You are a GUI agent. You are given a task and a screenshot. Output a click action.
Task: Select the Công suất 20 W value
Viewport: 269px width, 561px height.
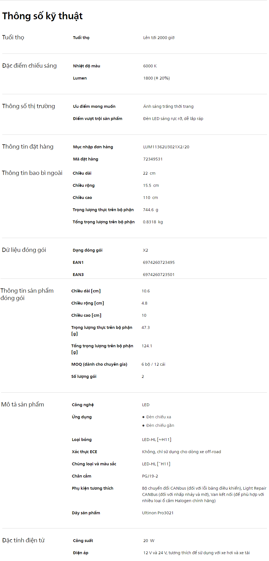(149, 541)
